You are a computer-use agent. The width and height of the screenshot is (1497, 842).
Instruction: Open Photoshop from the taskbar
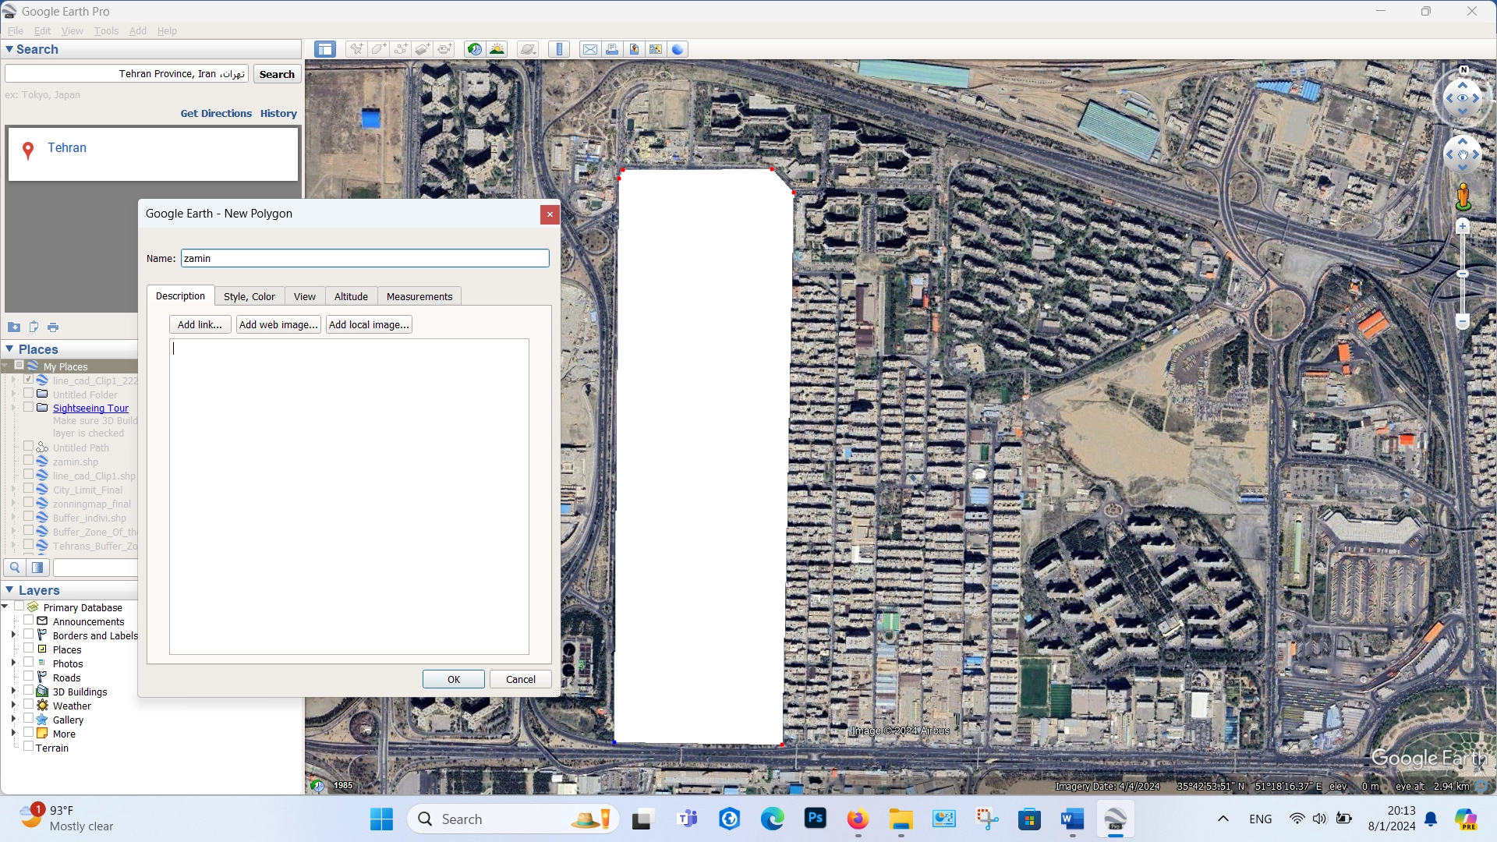click(816, 819)
